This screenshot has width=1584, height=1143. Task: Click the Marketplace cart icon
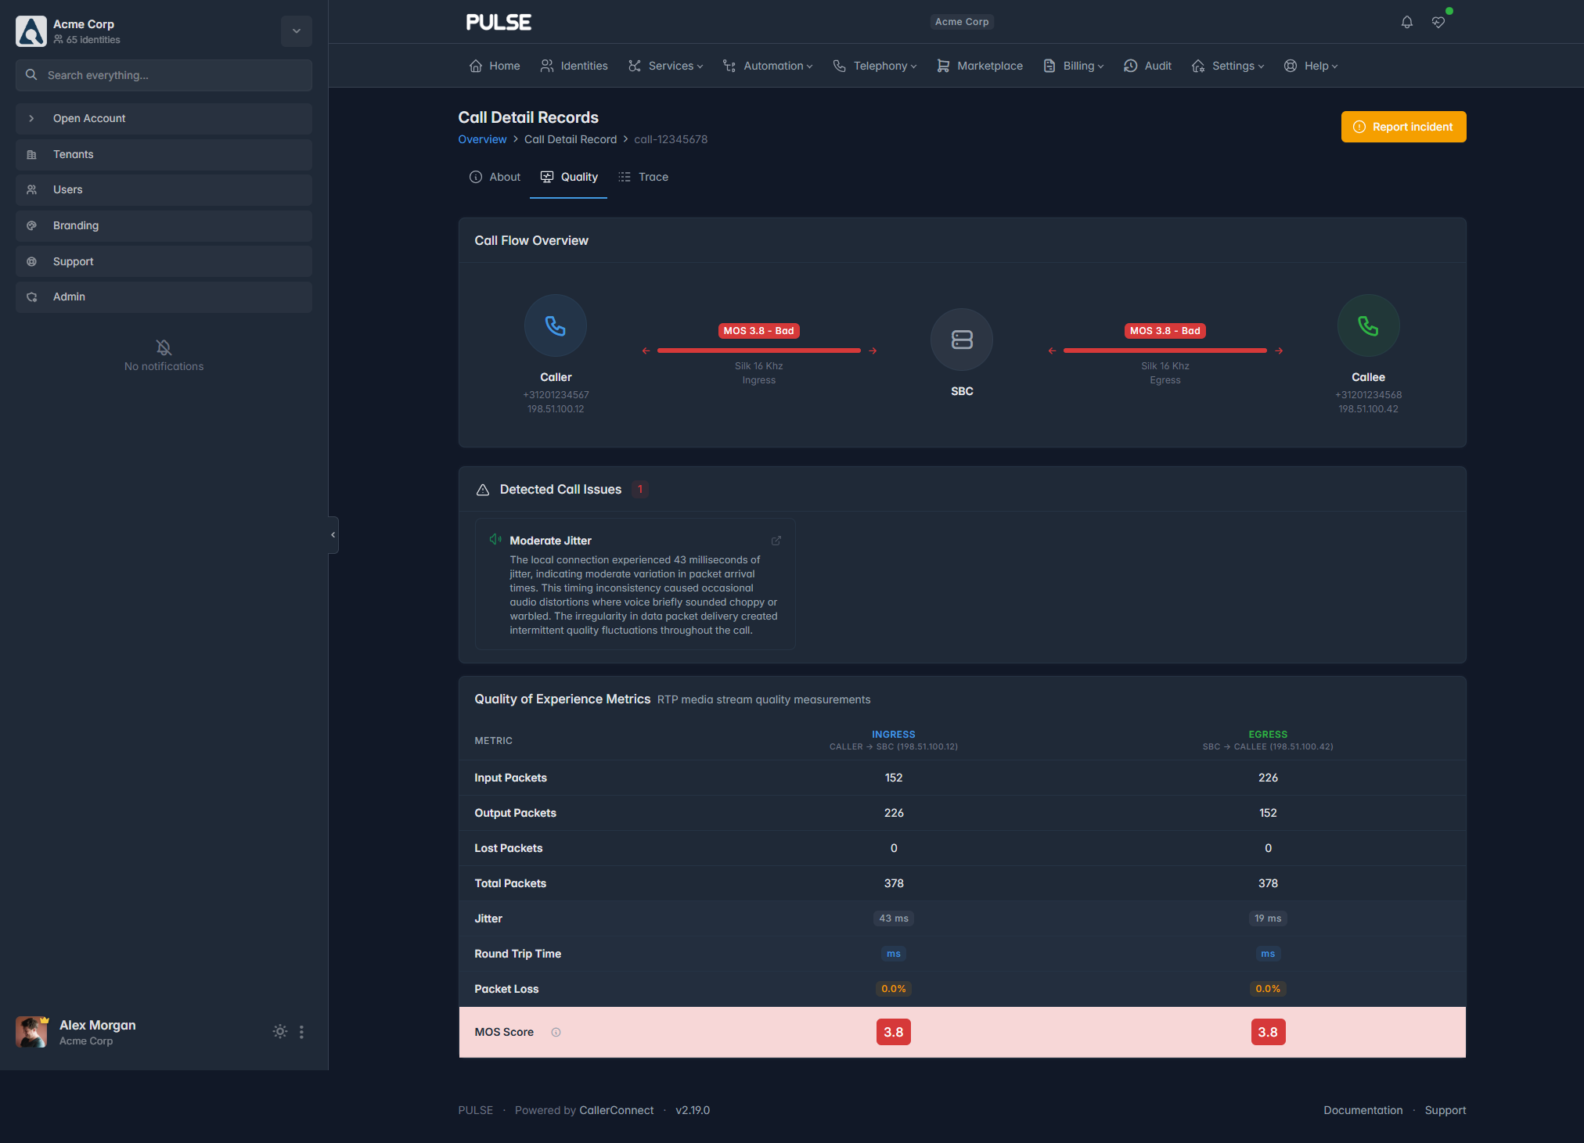point(943,66)
